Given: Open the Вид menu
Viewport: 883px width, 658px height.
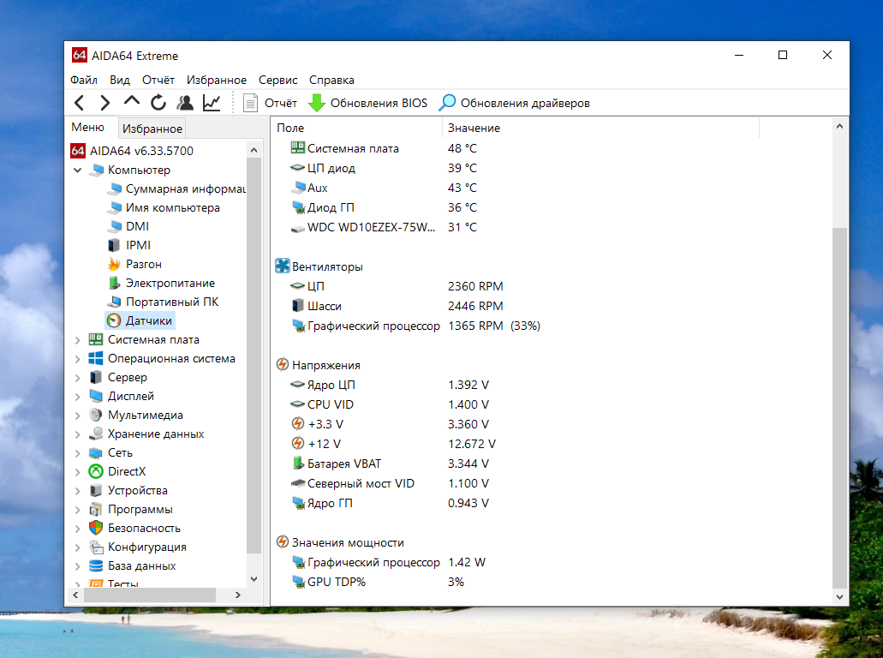Looking at the screenshot, I should tap(119, 80).
